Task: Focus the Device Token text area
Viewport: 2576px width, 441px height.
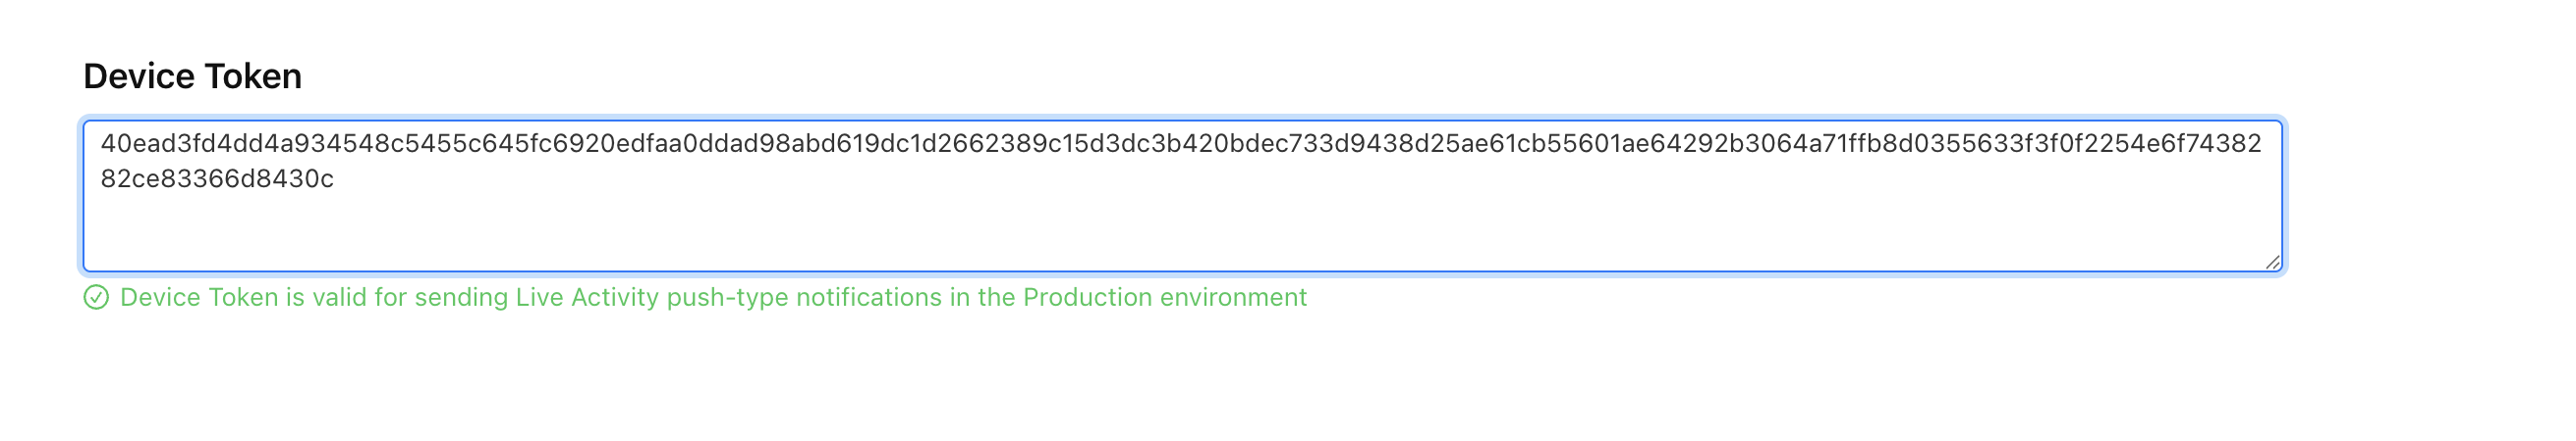Action: click(1182, 196)
